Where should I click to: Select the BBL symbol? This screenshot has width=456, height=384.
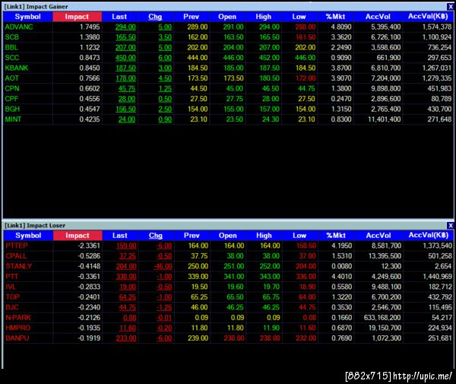coord(11,47)
